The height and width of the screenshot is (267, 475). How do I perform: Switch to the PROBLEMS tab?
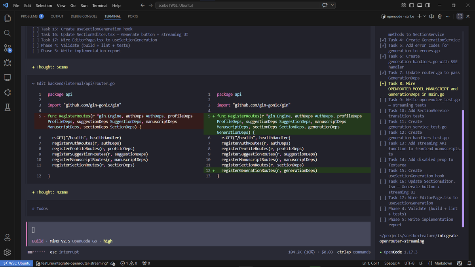[x=32, y=16]
